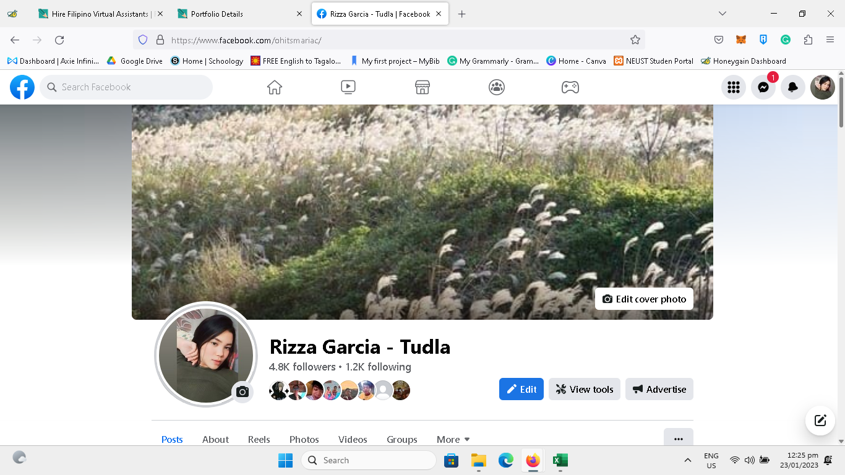Screen dimensions: 845x475
Task: Switch to the Photos tab
Action: click(304, 440)
